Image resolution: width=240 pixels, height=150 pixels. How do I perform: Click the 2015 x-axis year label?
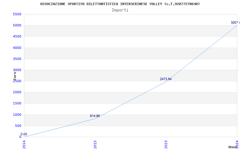95,145
